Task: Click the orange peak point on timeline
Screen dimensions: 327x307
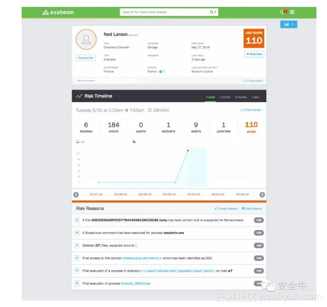Action: [x=188, y=150]
